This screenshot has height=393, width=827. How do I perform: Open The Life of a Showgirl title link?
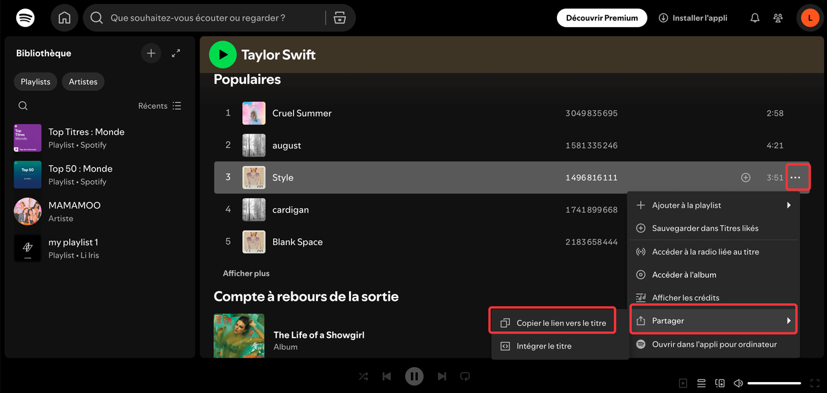319,335
